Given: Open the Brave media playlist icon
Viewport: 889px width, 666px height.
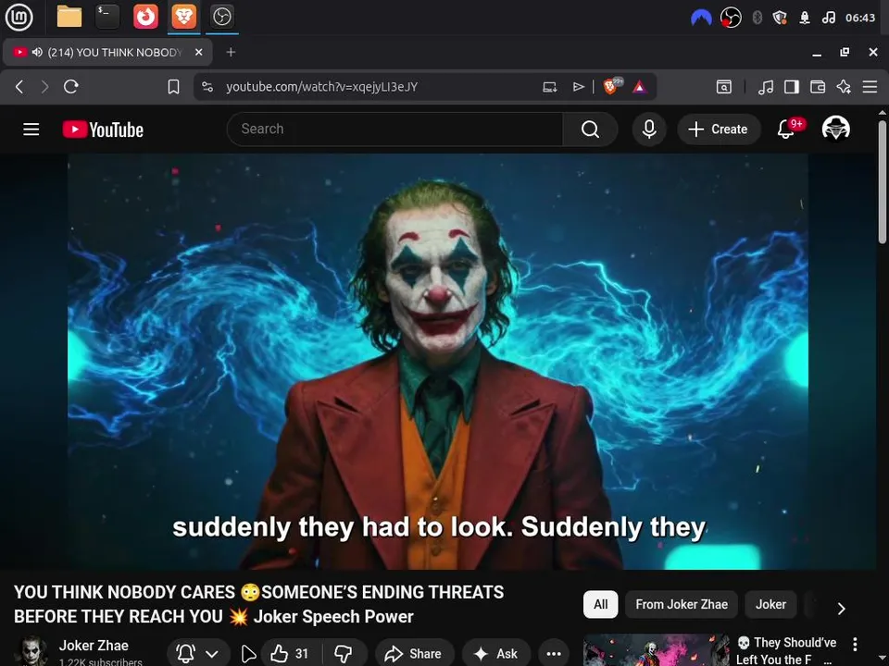Looking at the screenshot, I should [x=766, y=87].
